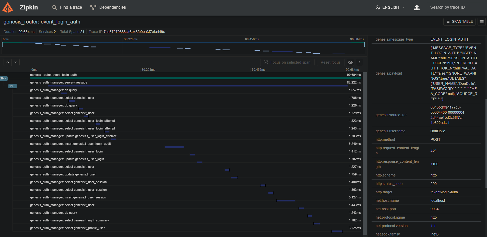Click the Zipkin logo icon
This screenshot has height=237, width=487.
pos(8,7)
